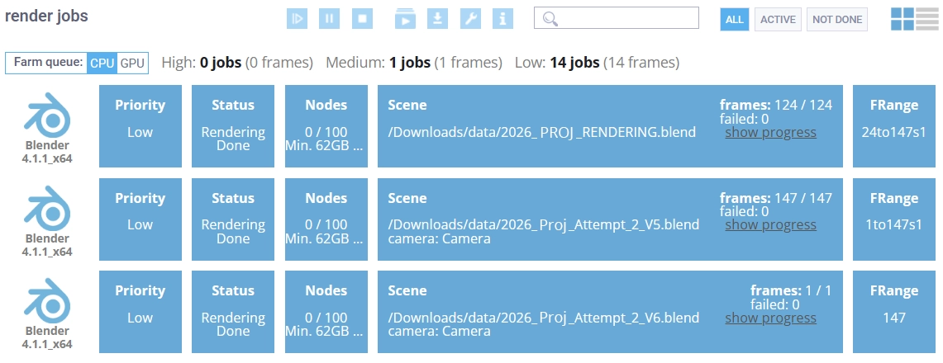
Task: Select the CPU farm queue
Action: coord(102,63)
